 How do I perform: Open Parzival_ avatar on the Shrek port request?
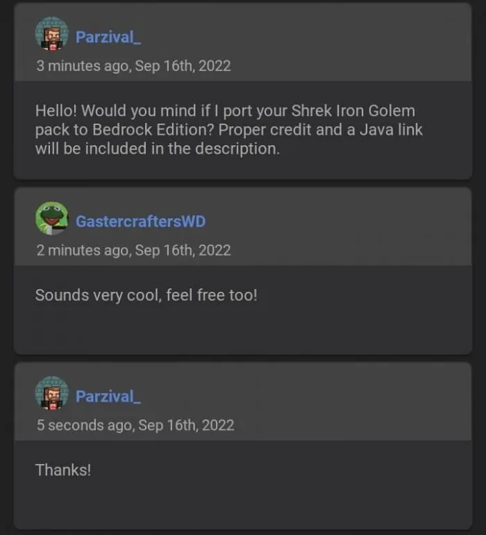[52, 34]
